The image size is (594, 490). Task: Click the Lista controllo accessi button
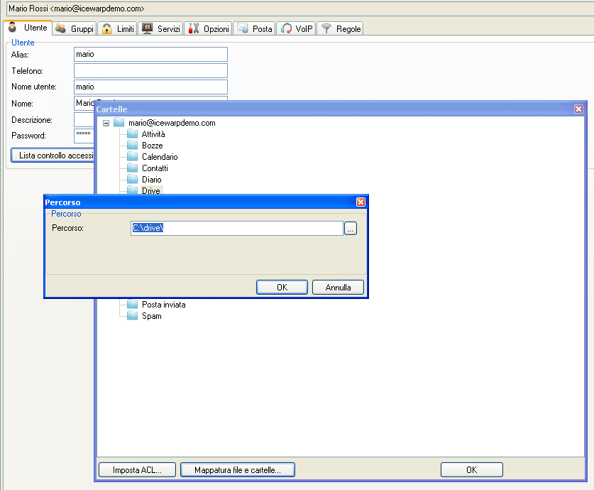coord(53,156)
